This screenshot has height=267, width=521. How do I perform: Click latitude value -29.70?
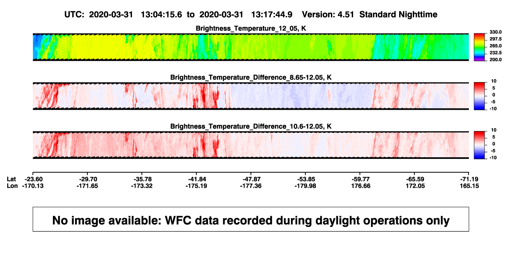[89, 179]
